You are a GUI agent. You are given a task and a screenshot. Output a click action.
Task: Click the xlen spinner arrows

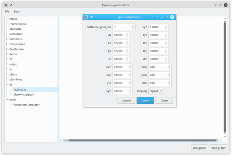[169, 67]
